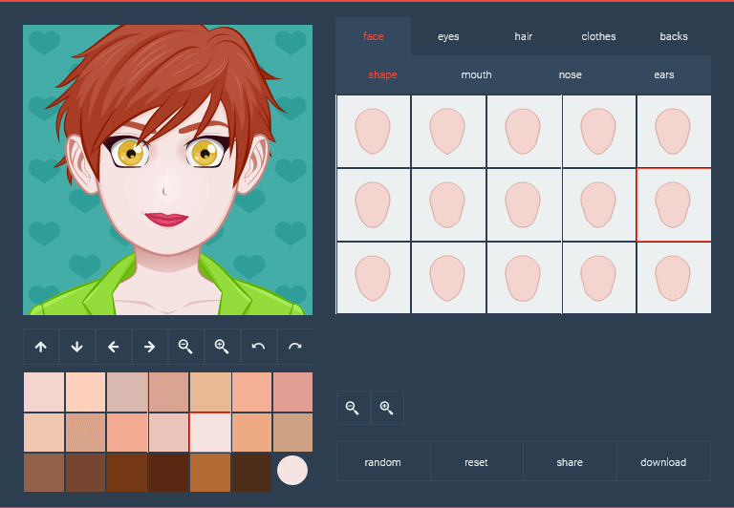Pick the center face shape of the grid

(524, 205)
